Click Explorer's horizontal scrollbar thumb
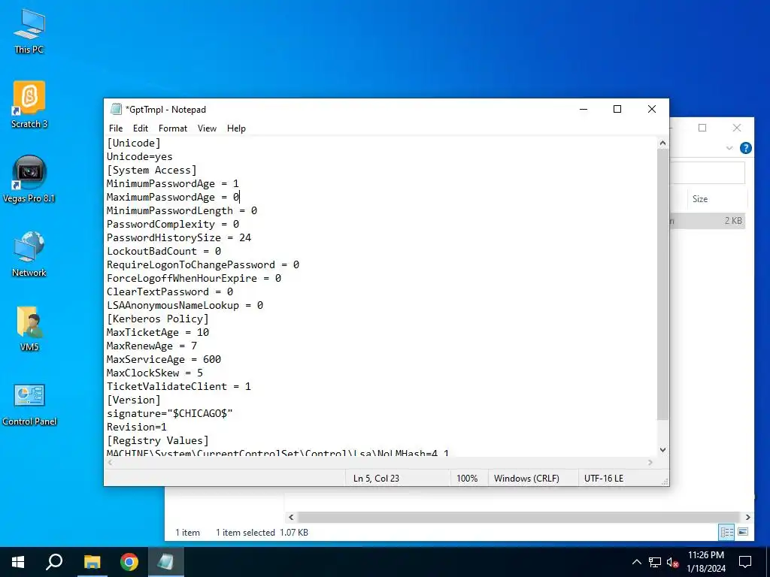 click(518, 517)
